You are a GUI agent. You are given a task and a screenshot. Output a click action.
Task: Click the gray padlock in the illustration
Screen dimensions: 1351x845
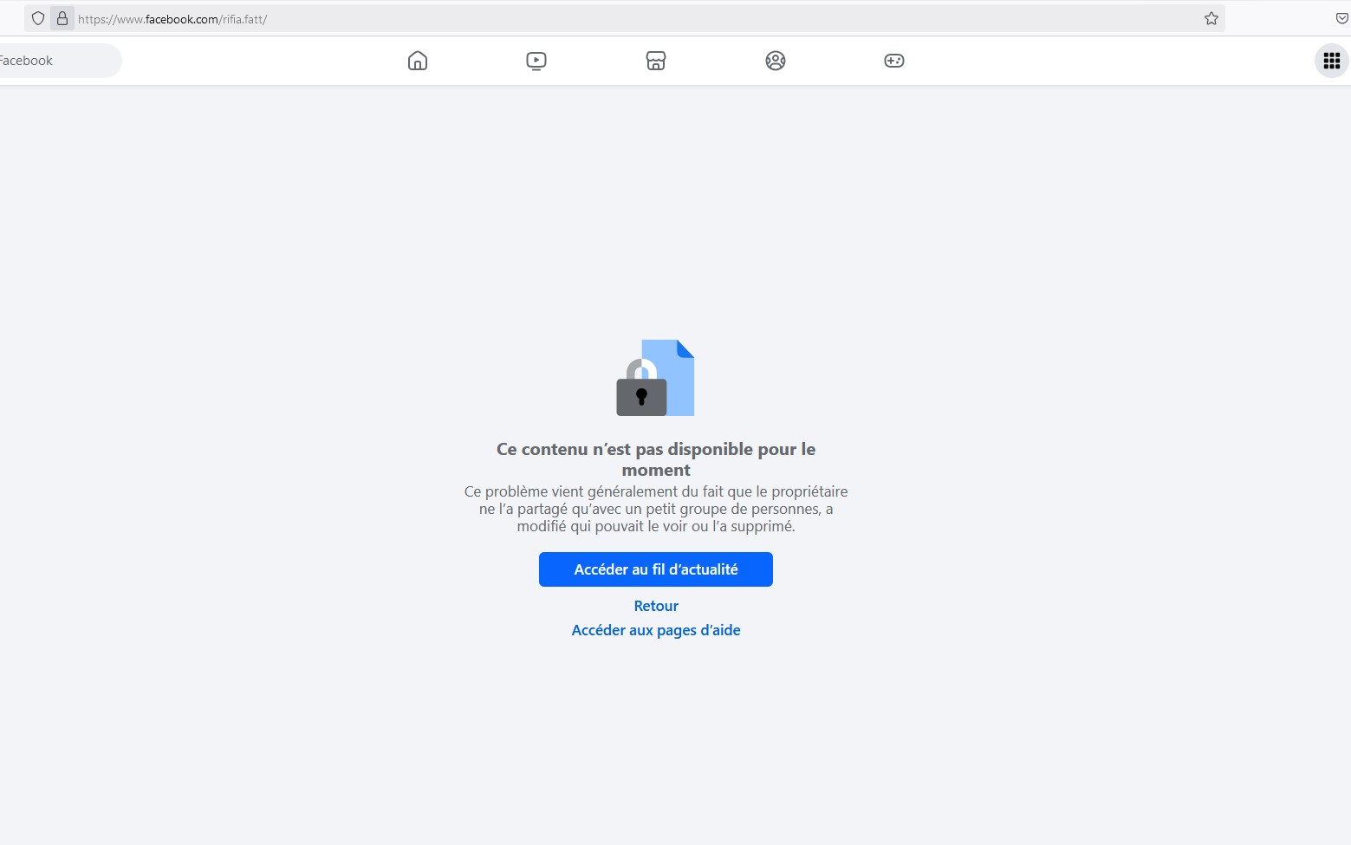pos(641,394)
